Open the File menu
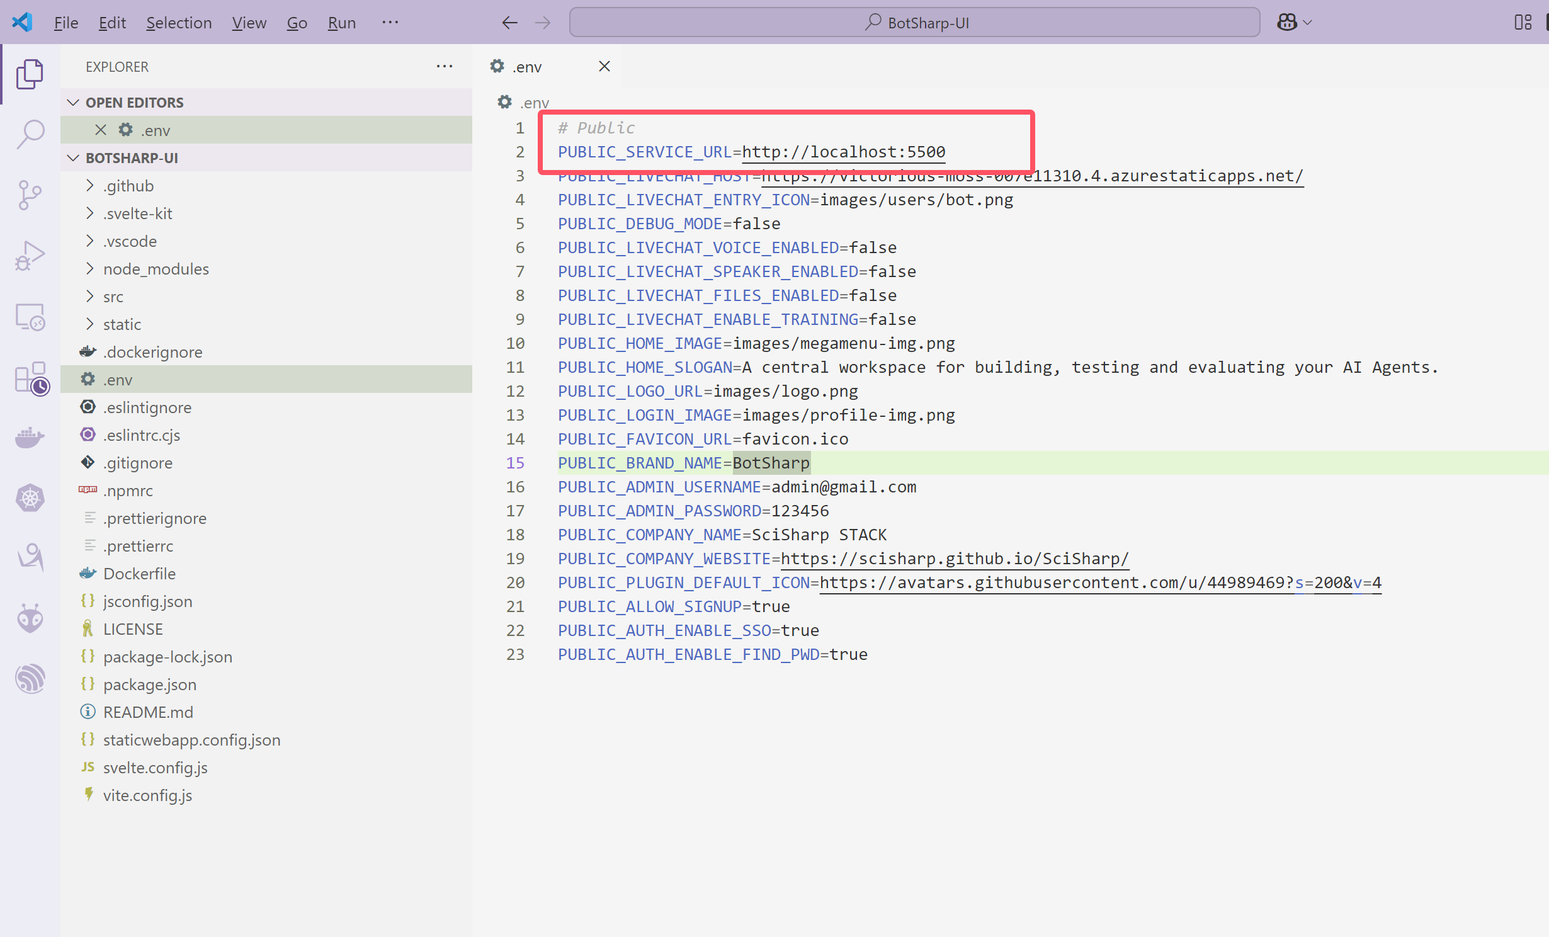The image size is (1549, 937). 66,23
